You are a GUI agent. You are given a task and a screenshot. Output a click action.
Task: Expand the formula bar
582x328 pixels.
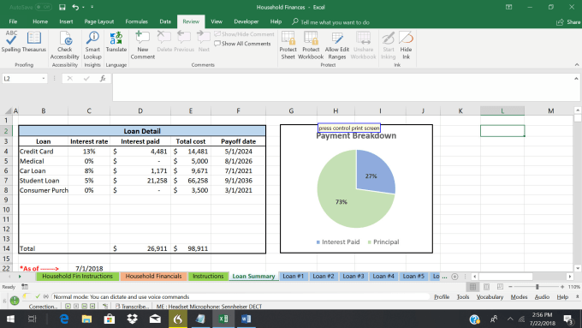576,79
